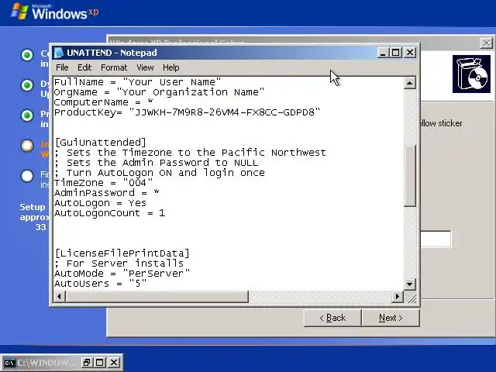This screenshot has width=496, height=372.
Task: Restore the C:\WINDOW command prompt window
Action: coord(86,363)
